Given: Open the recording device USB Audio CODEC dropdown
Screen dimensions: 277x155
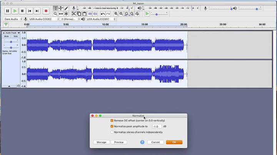Looking at the screenshot, I should (x=44, y=19).
